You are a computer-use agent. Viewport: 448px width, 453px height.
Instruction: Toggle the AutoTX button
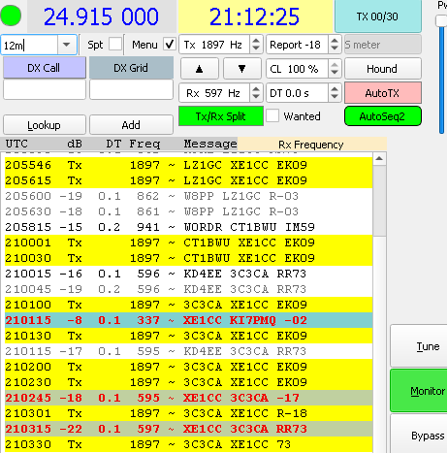[x=383, y=93]
